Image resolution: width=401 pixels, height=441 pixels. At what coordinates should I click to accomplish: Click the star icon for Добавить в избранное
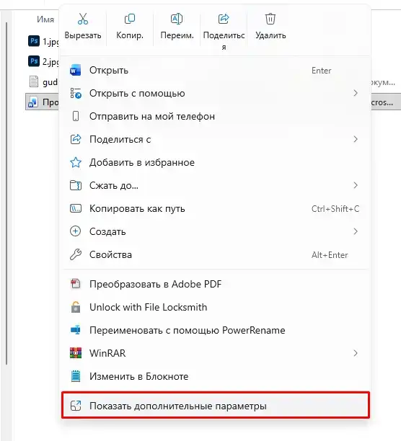[76, 162]
